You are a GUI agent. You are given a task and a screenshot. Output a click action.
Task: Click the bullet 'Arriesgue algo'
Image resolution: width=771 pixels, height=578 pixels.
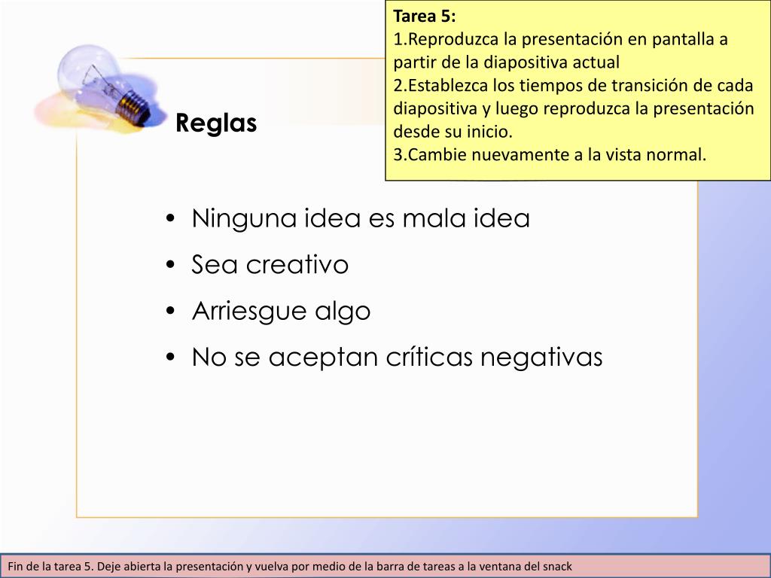282,311
